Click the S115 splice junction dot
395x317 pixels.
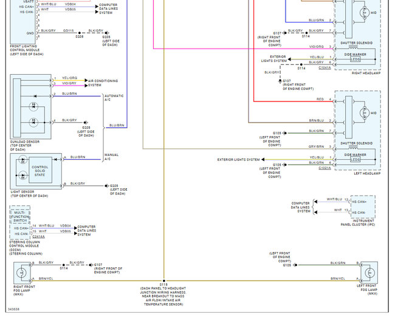point(163,281)
